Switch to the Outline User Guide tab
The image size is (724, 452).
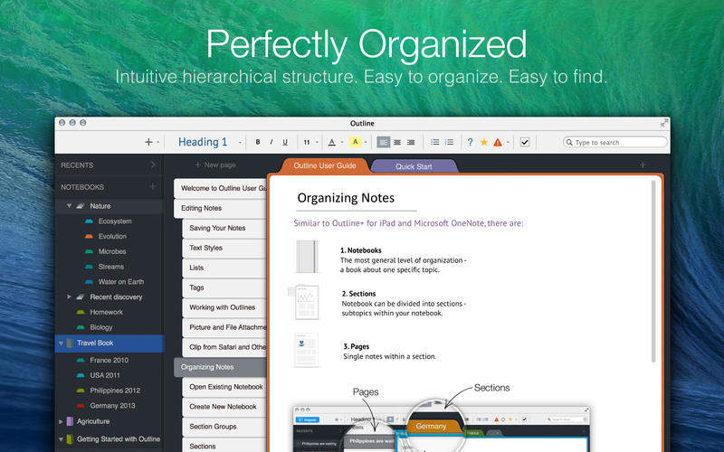(x=325, y=165)
